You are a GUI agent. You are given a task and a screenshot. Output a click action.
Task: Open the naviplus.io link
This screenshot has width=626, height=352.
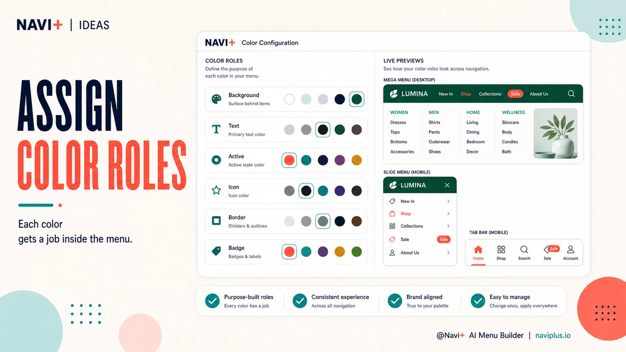coord(553,335)
